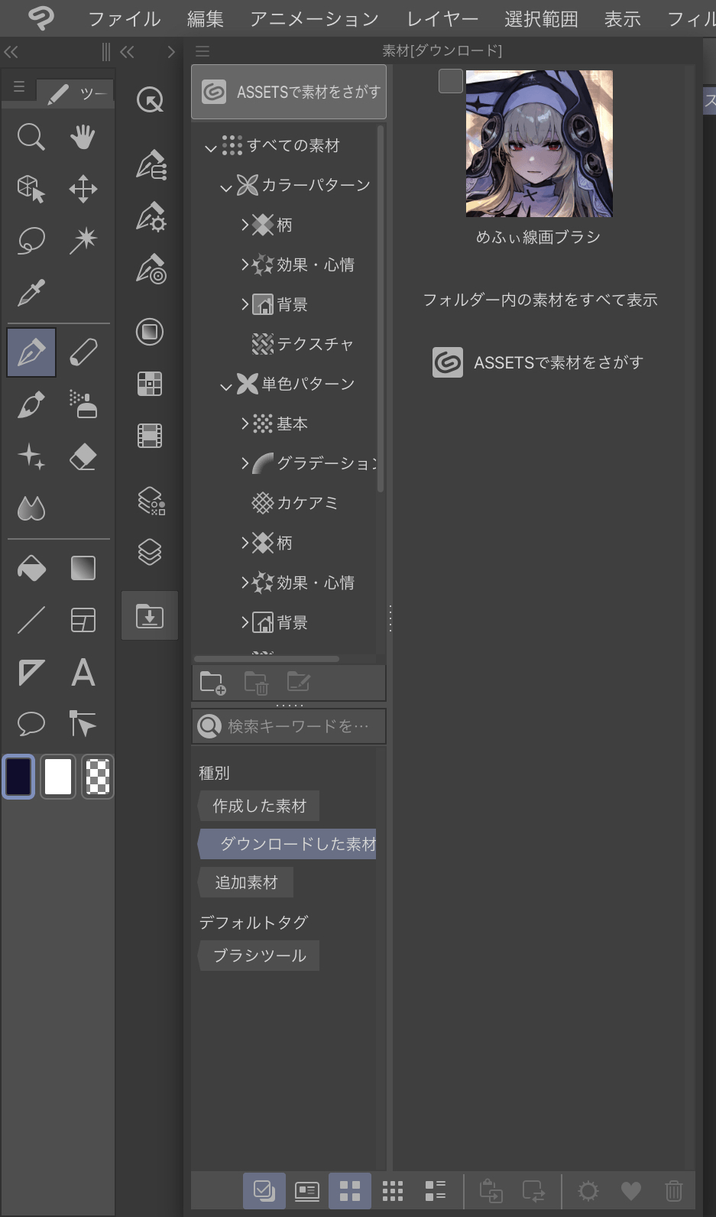The width and height of the screenshot is (716, 1217).
Task: Select the Lasso selection tool
Action: pos(31,240)
